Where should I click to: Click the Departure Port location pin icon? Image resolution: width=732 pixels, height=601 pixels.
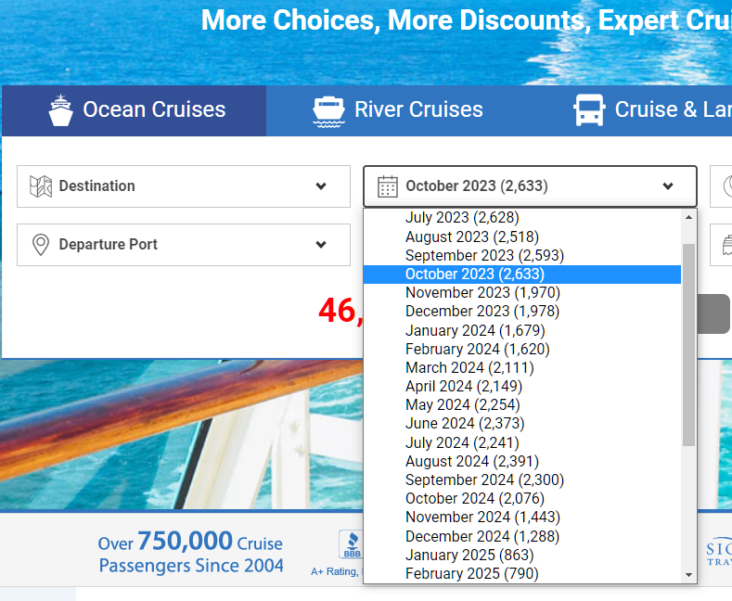pos(41,245)
